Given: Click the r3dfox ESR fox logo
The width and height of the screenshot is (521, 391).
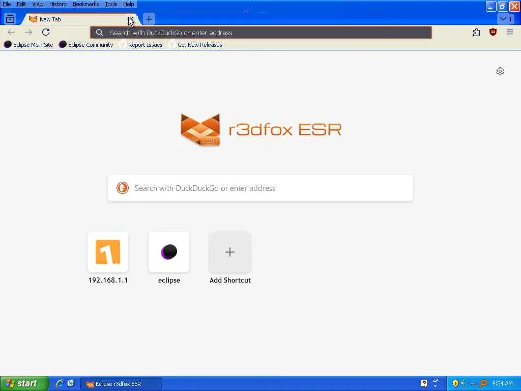Looking at the screenshot, I should [x=200, y=129].
